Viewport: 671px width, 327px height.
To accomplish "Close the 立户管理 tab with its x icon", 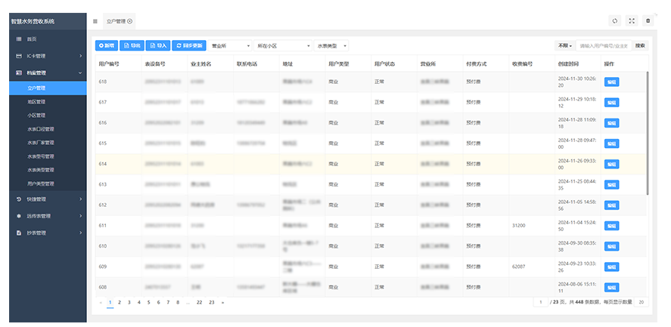I will click(130, 20).
